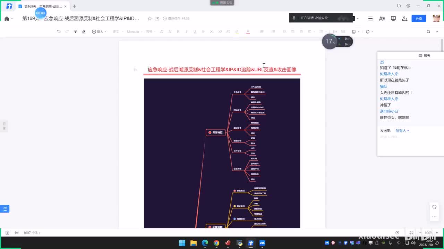Open File Explorer from taskbar
Screen dimensions: 444x249
click(x=194, y=243)
